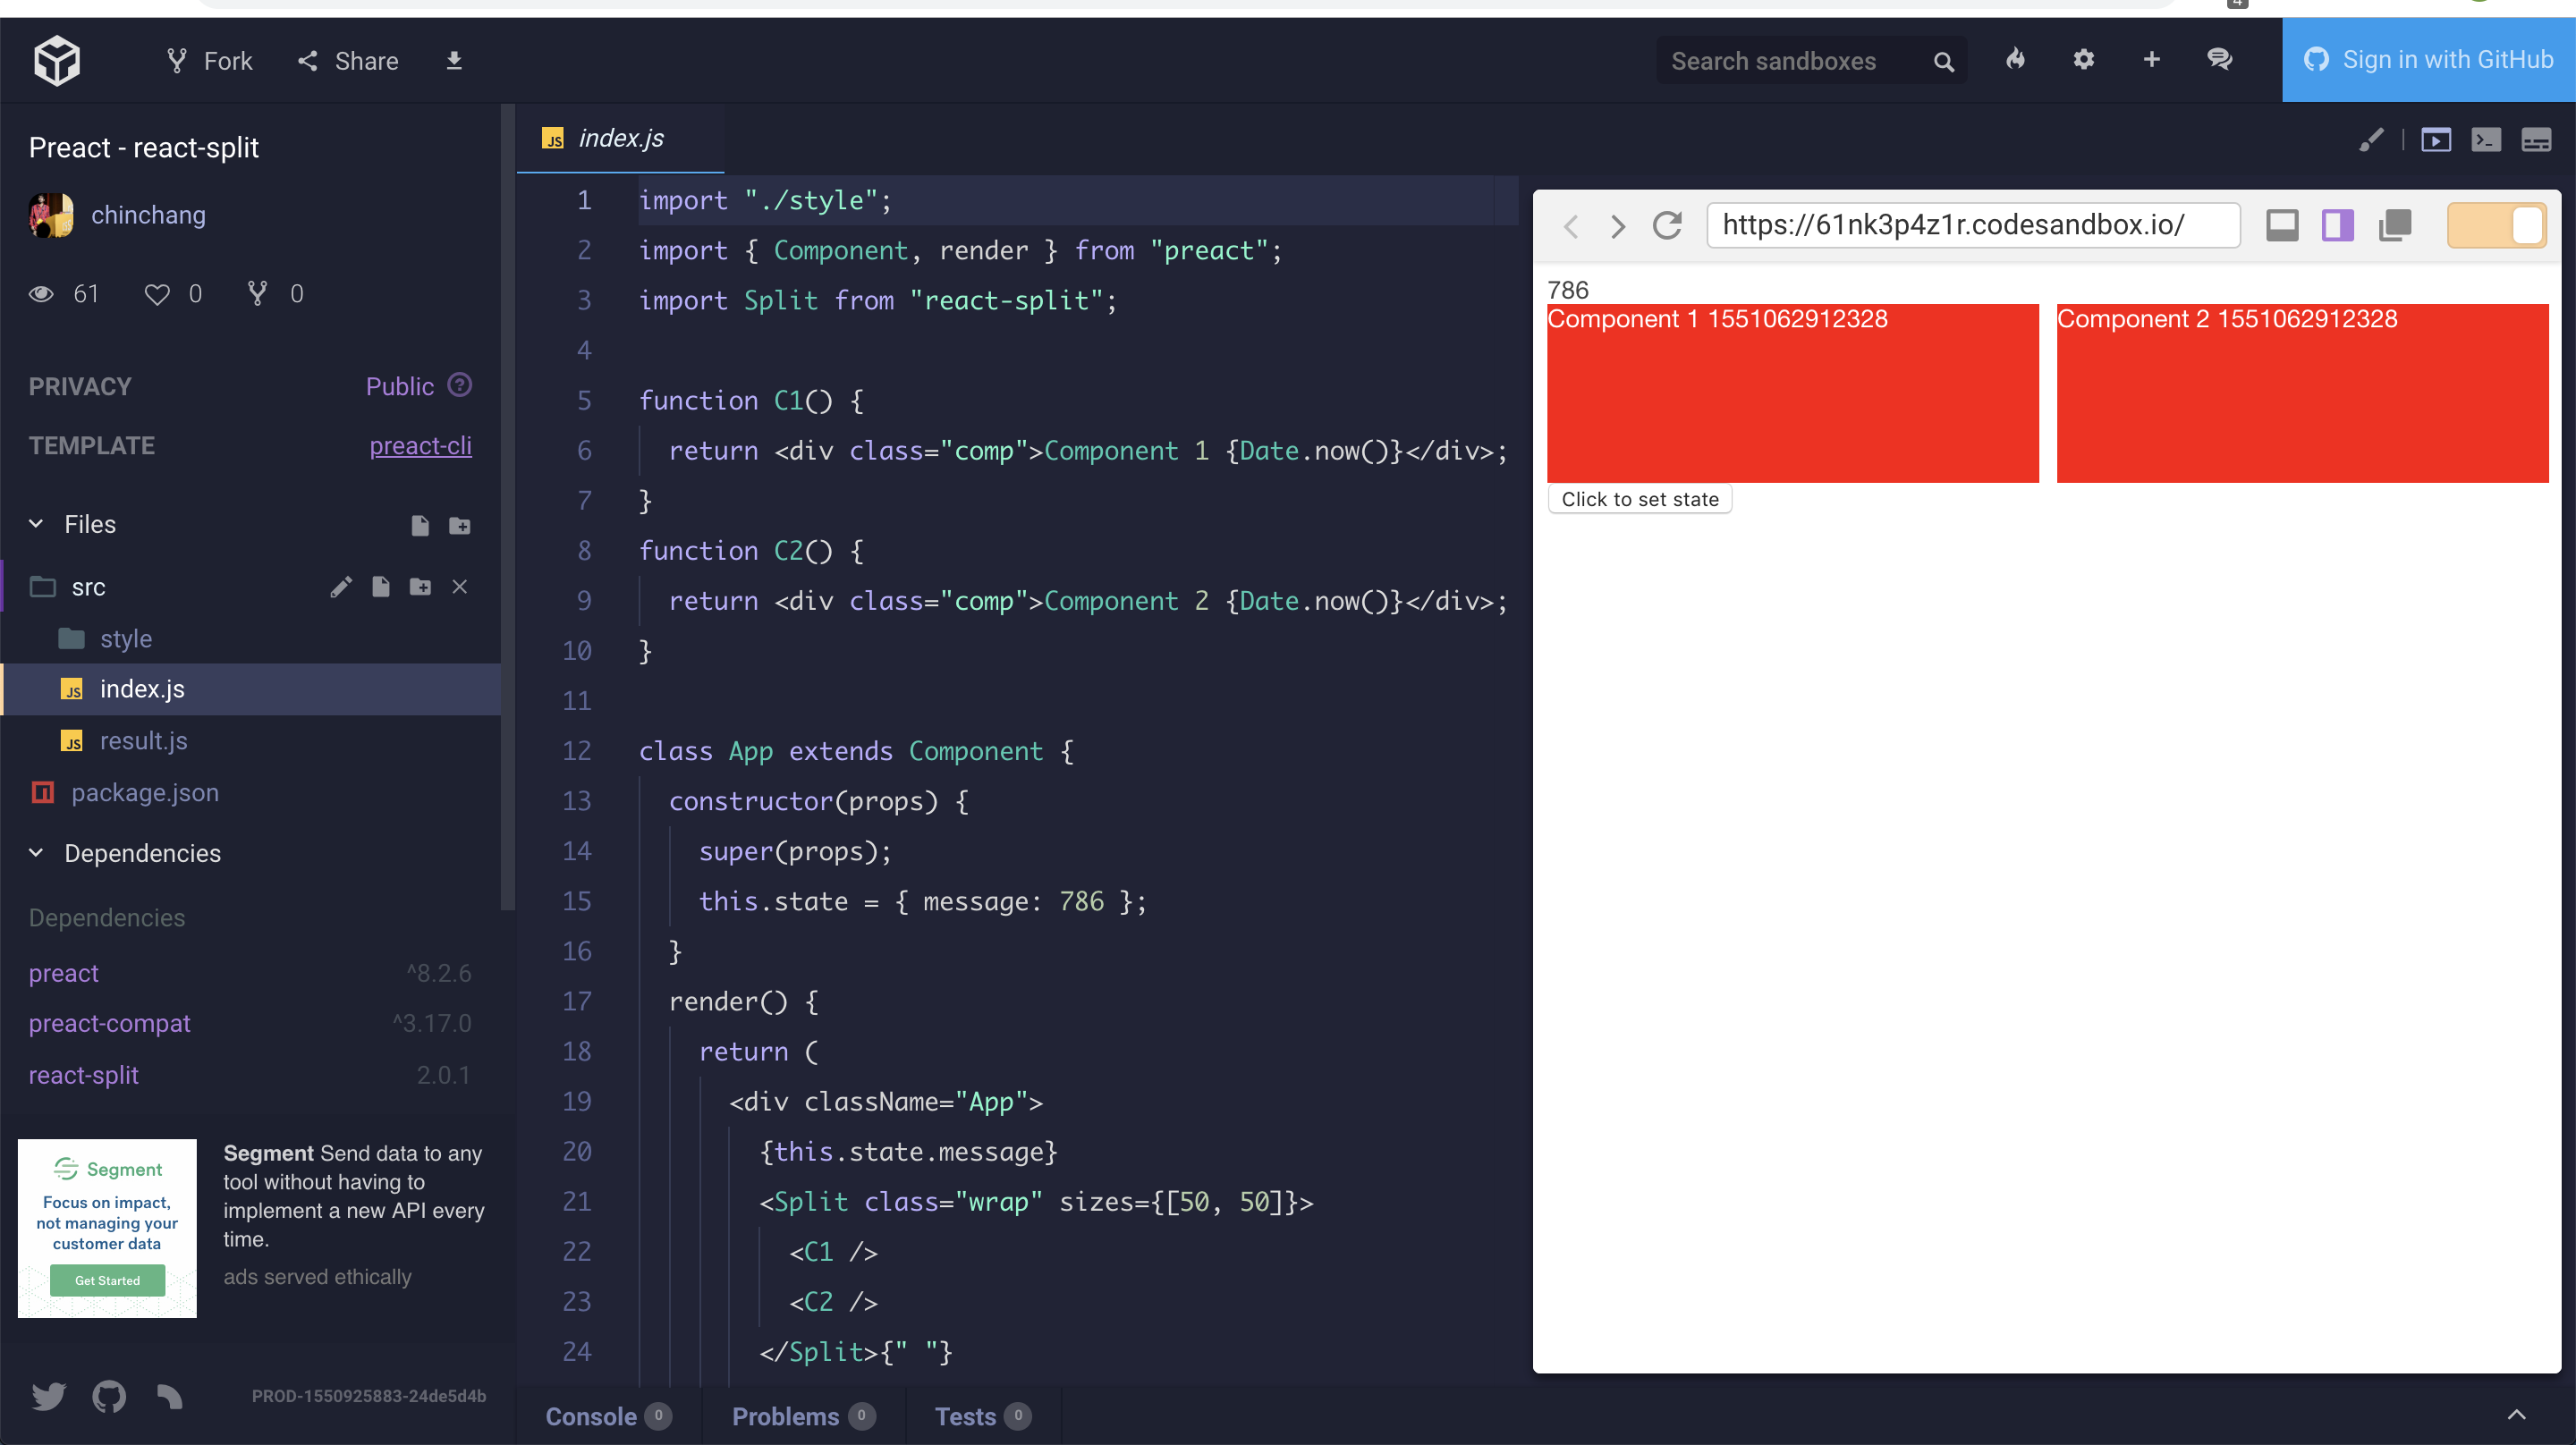
Task: Collapse the bottom console panel chevron
Action: click(x=2518, y=1415)
